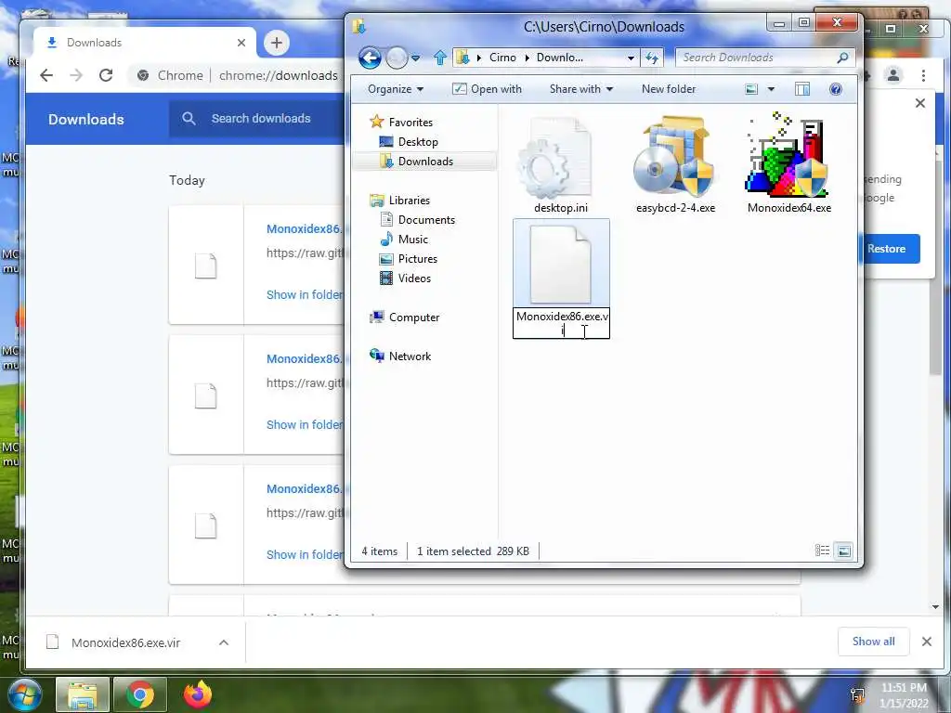Viewport: 951px width, 713px height.
Task: Click the blue up-folder arrow in Explorer
Action: point(439,58)
